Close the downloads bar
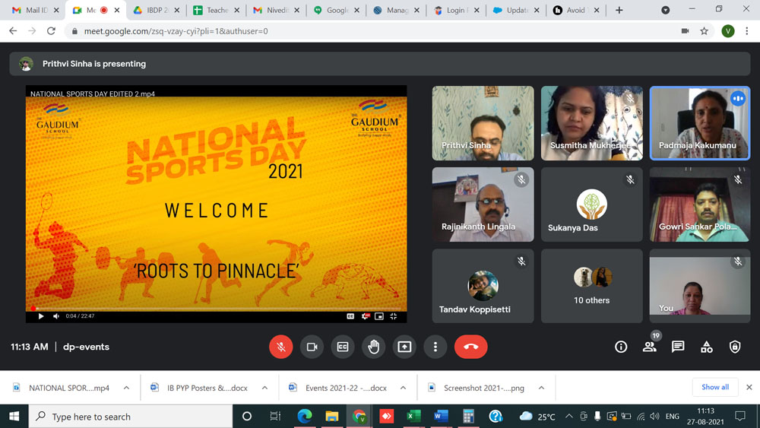The height and width of the screenshot is (428, 760). click(x=749, y=387)
